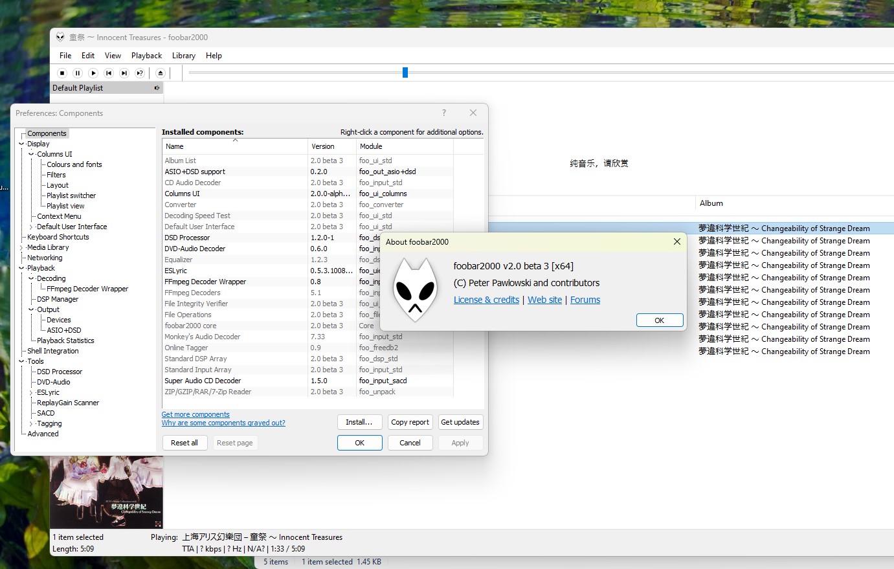Click the Reset all button
The height and width of the screenshot is (569, 894).
click(184, 443)
